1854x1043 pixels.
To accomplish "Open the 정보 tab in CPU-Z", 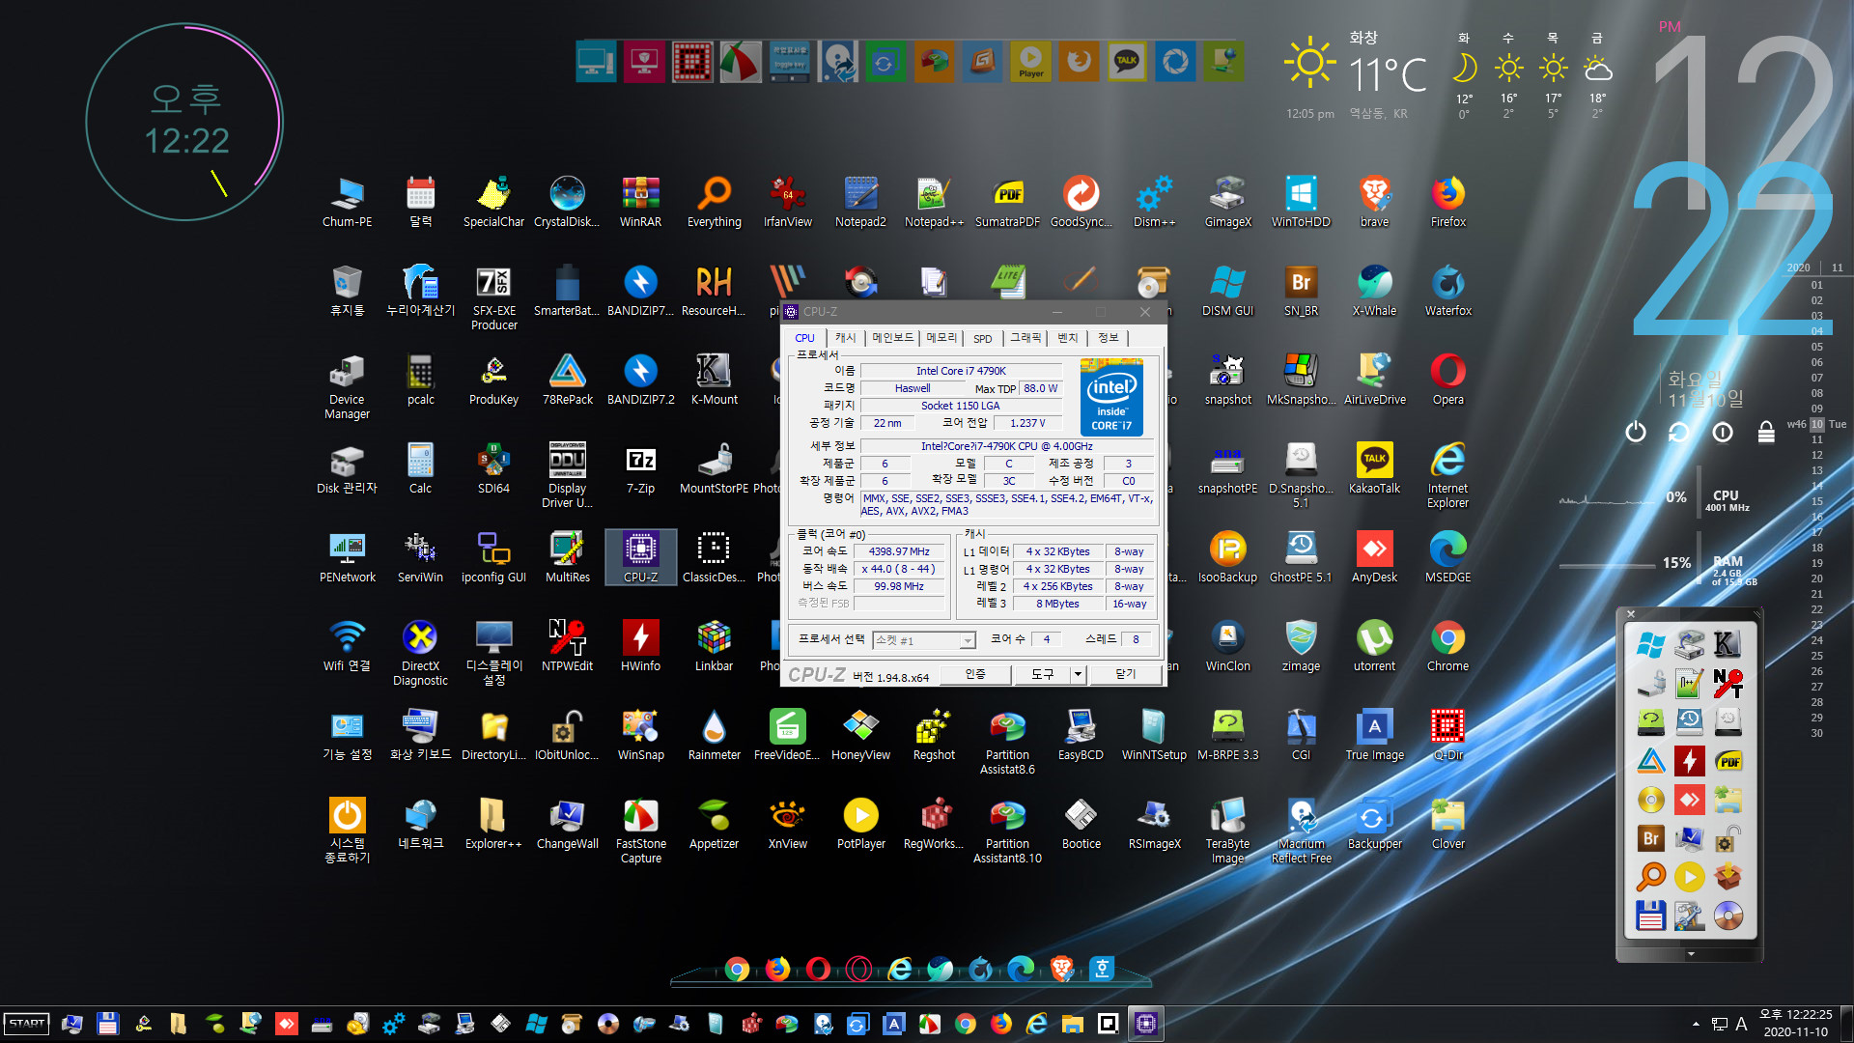I will (1109, 338).
